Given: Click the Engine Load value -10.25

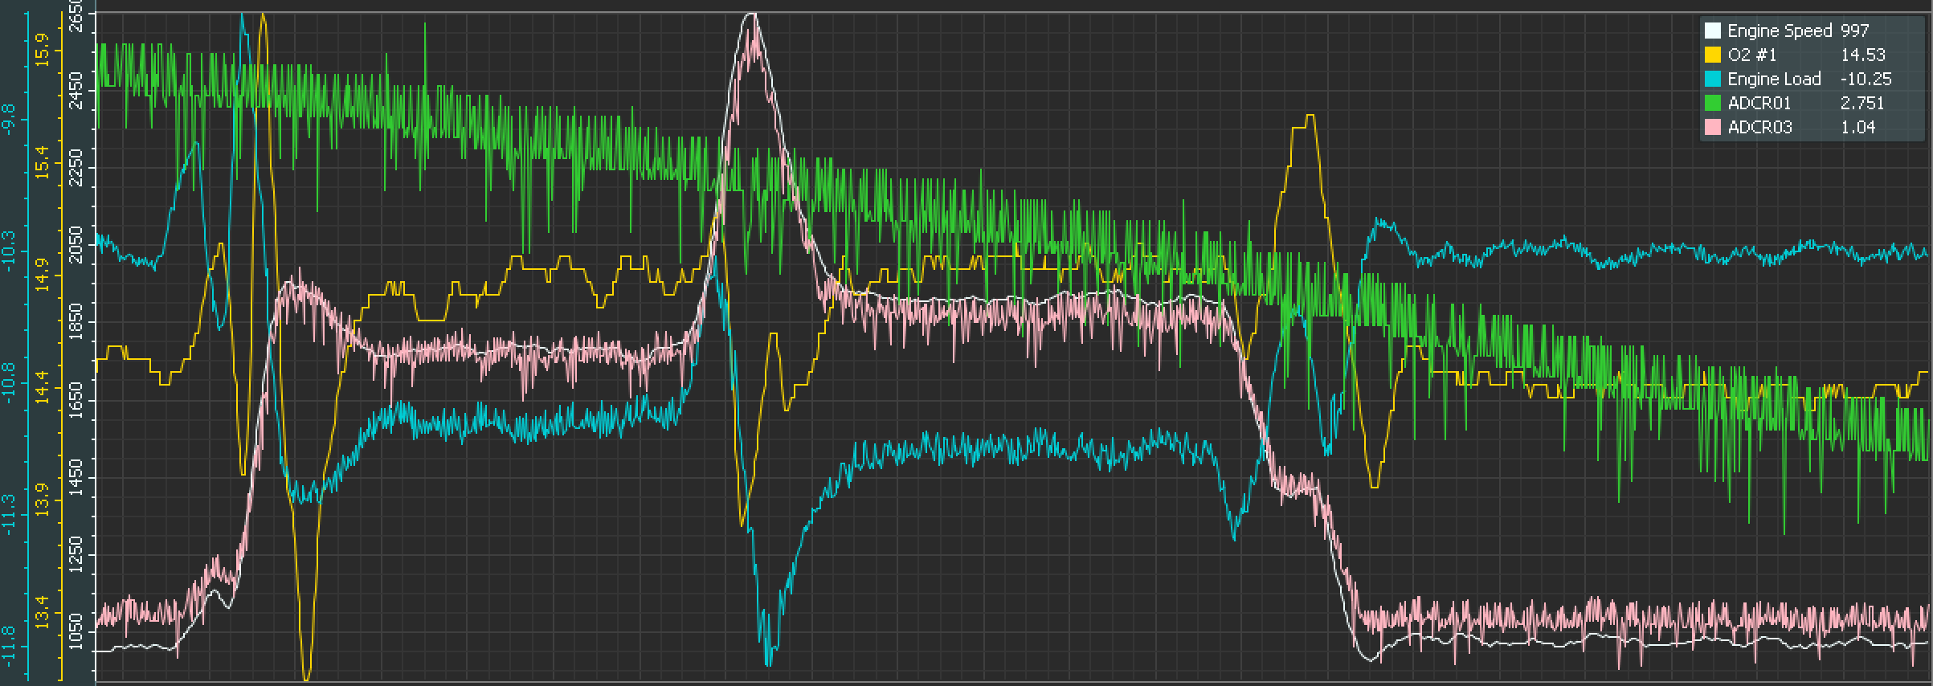Looking at the screenshot, I should pyautogui.click(x=1866, y=79).
